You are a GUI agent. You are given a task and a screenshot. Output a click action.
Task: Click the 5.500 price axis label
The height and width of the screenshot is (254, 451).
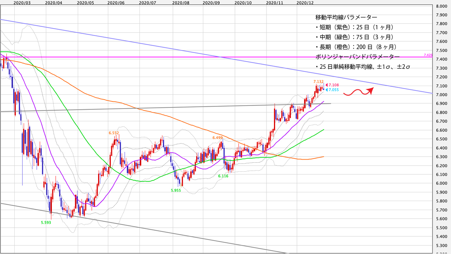pyautogui.click(x=442, y=228)
